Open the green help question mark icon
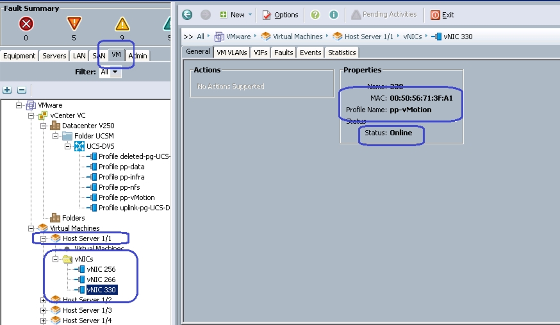The width and height of the screenshot is (560, 325). tap(315, 15)
